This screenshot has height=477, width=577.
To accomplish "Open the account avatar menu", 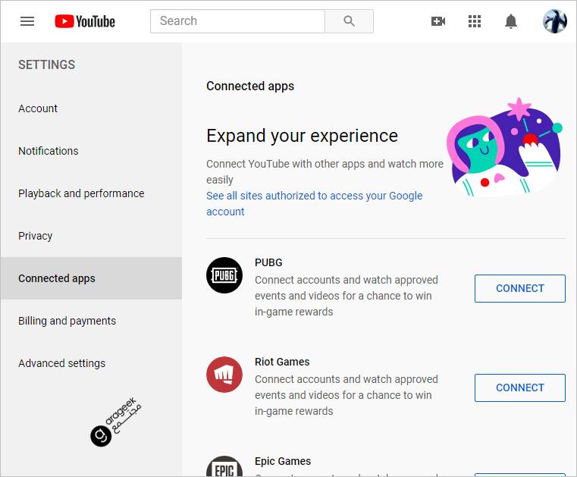I will click(554, 21).
